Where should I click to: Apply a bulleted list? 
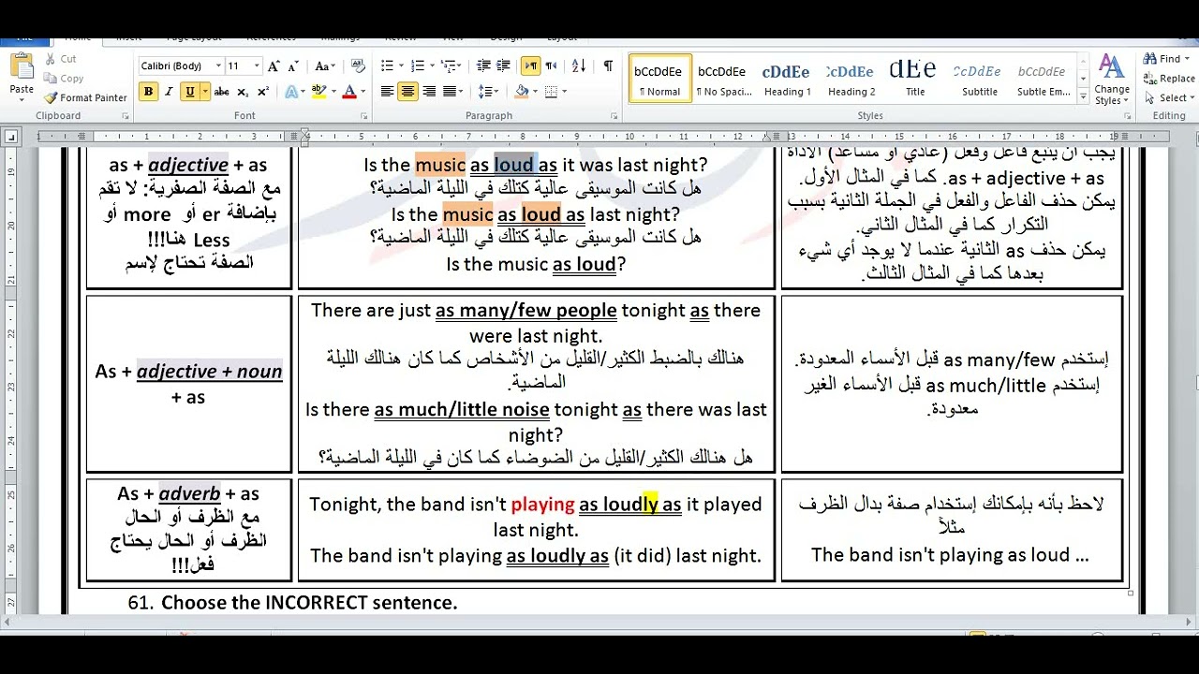point(387,66)
